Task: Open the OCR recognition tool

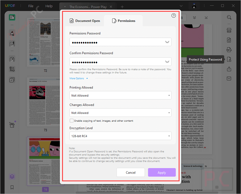Action: coord(229,30)
